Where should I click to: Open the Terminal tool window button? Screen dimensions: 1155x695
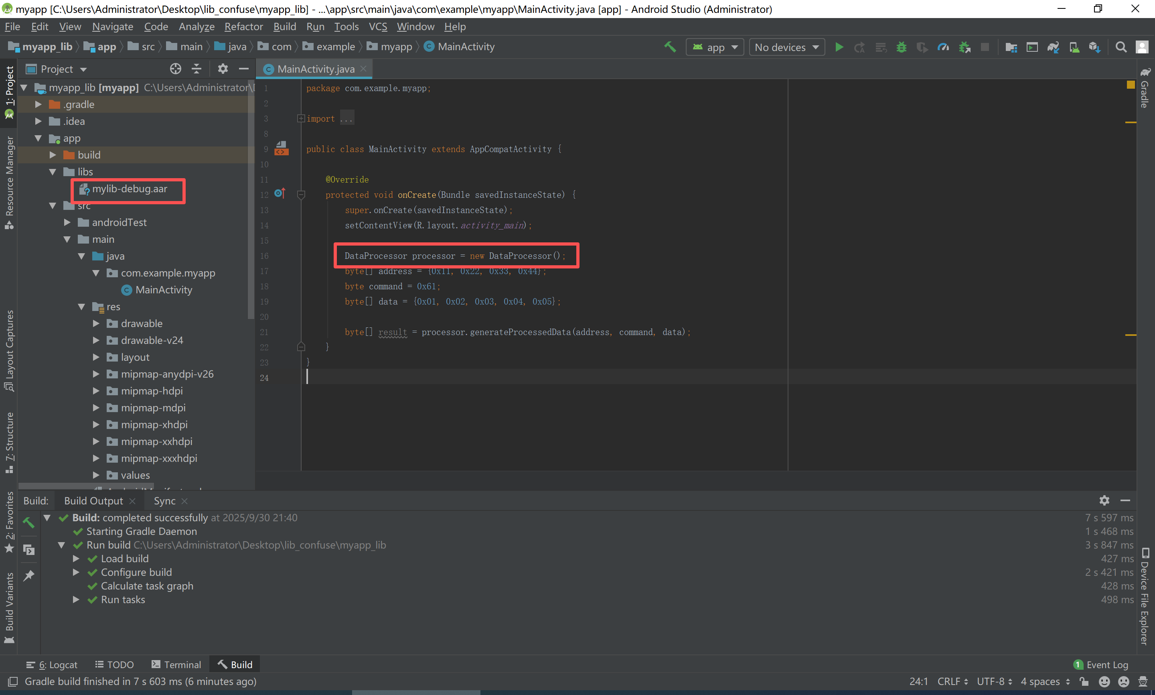click(176, 665)
